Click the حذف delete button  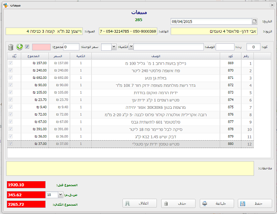click(178, 203)
